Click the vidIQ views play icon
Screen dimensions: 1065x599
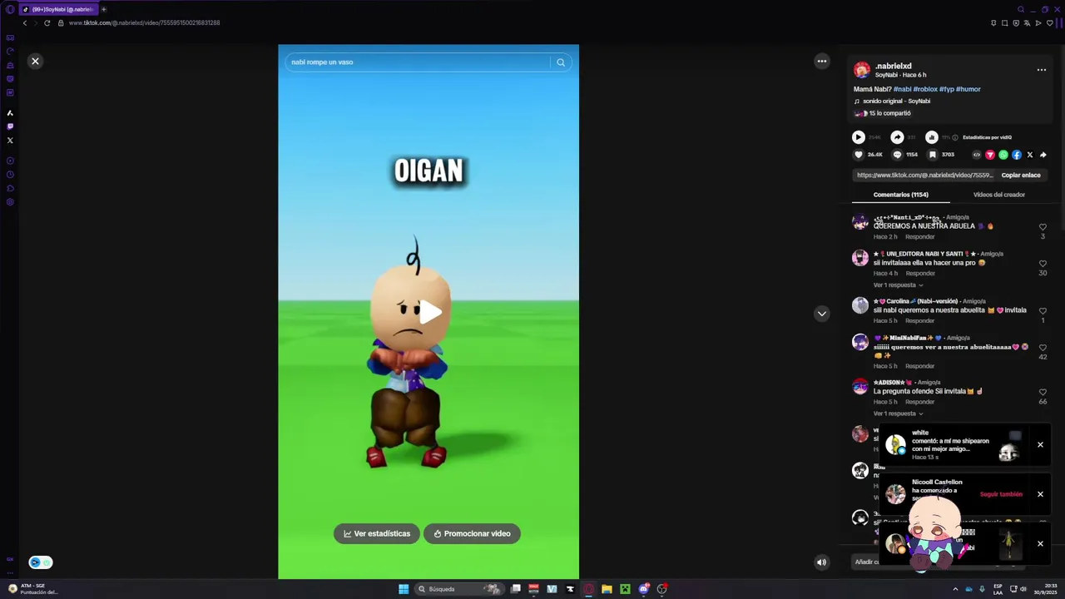pos(859,137)
